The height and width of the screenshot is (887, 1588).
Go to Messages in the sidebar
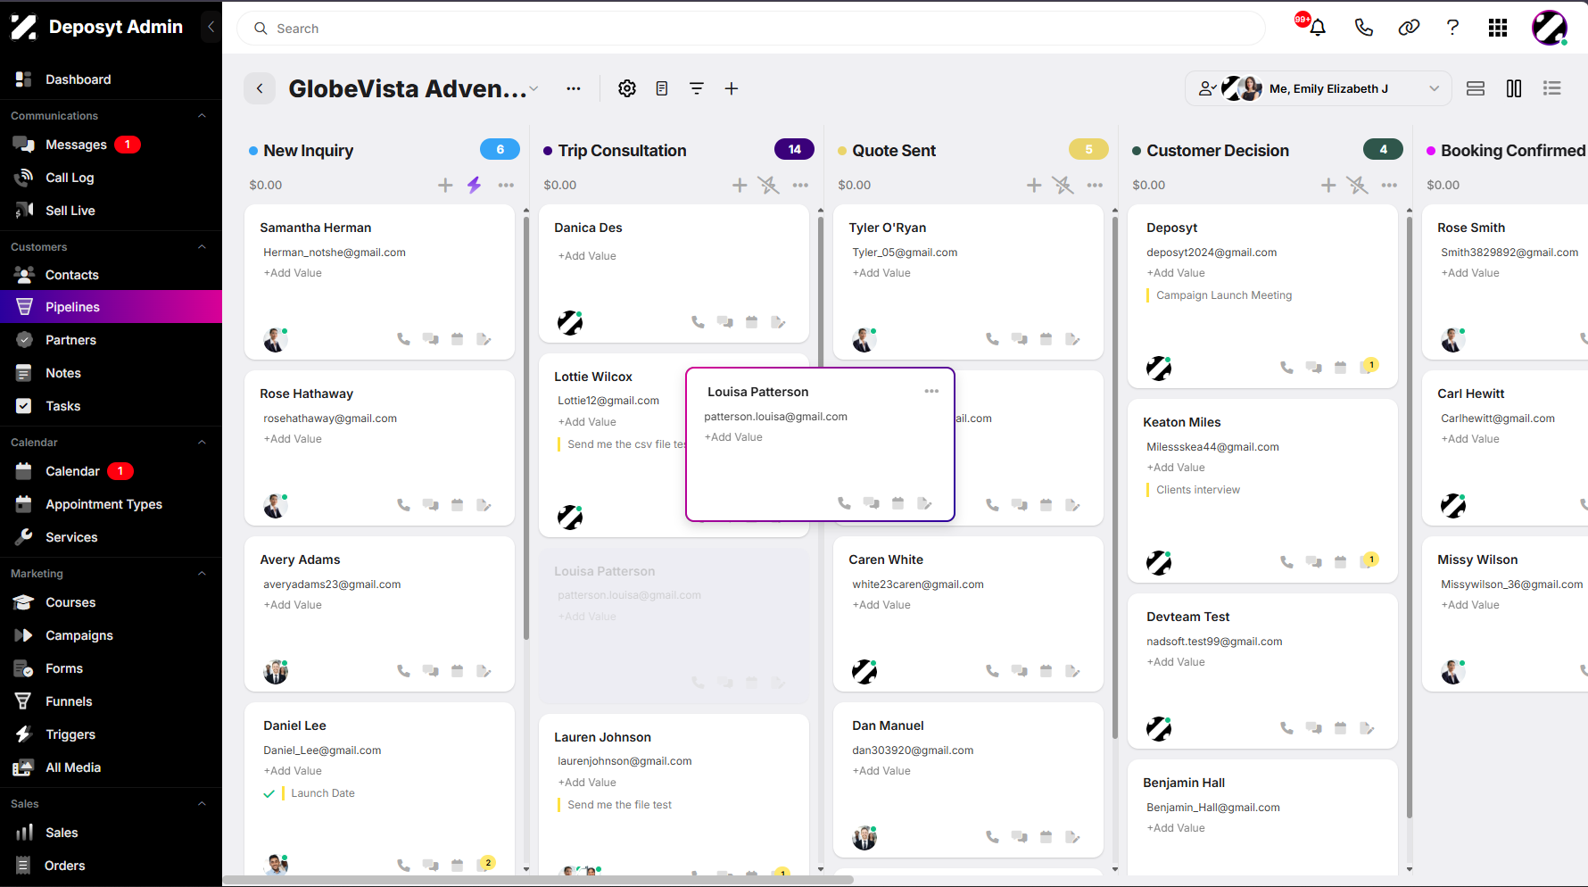76,145
